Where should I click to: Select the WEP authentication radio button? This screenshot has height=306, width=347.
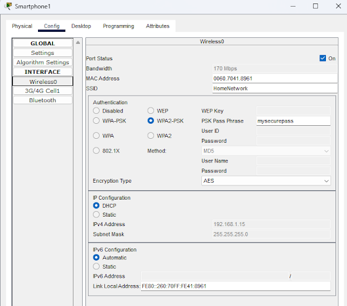(150, 111)
